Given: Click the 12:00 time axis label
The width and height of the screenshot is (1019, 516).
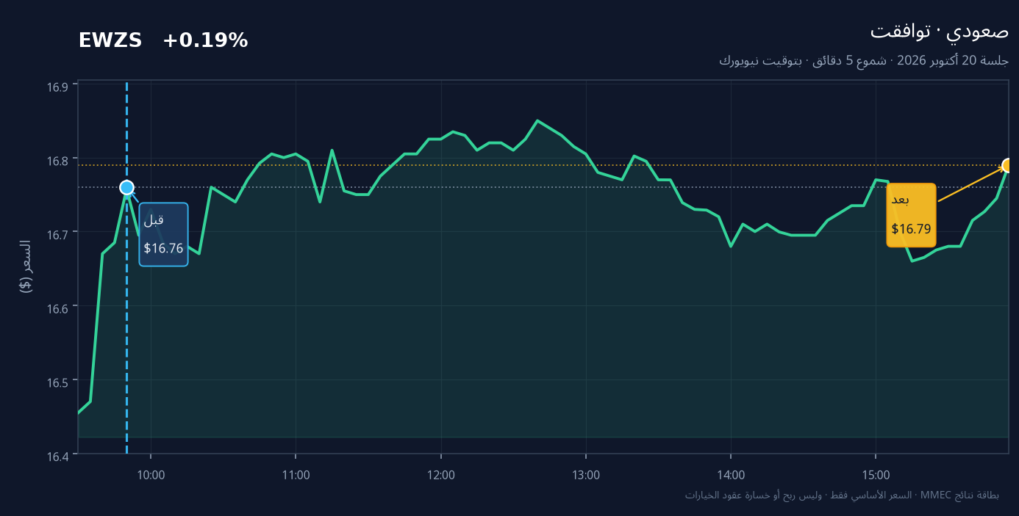Looking at the screenshot, I should pos(441,475).
